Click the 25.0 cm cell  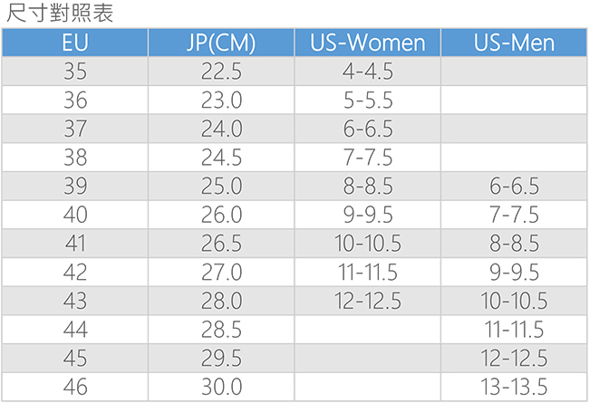221,186
